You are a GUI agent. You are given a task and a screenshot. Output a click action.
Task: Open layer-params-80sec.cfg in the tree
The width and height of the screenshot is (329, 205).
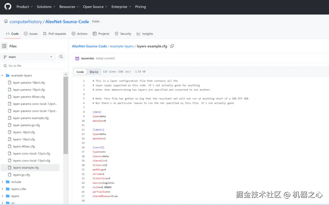(29, 97)
